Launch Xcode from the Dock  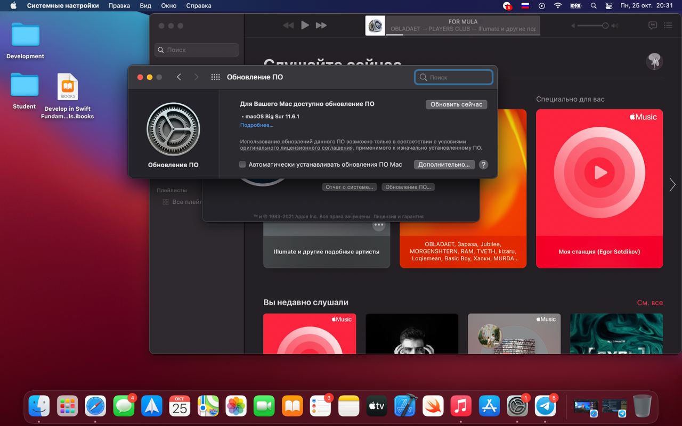tap(405, 406)
